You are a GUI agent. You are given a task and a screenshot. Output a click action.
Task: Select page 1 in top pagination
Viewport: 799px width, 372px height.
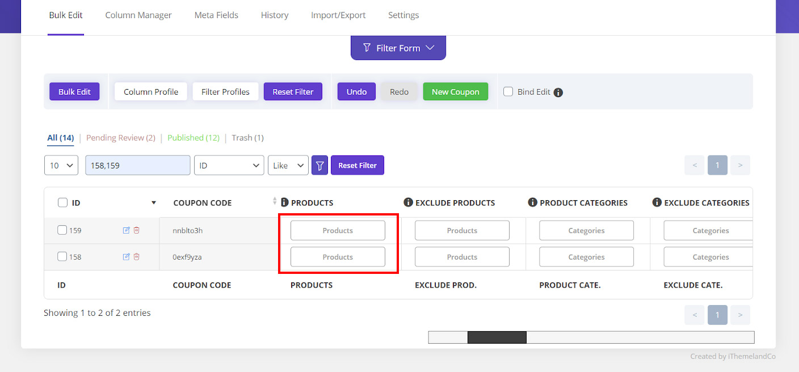tap(717, 165)
